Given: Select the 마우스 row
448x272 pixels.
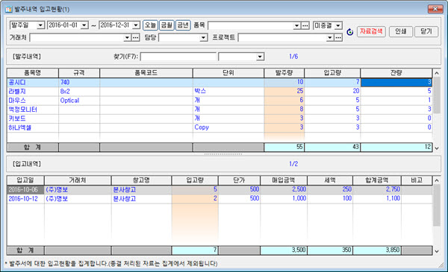Looking at the screenshot, I should tap(220, 101).
